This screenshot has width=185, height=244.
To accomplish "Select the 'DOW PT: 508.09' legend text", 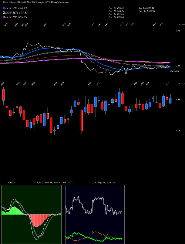I will pos(16,17).
